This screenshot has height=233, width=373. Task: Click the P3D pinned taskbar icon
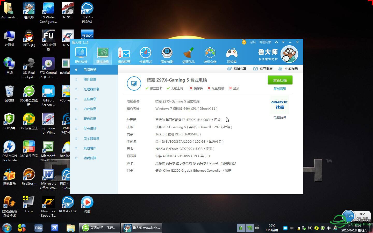coord(39,228)
